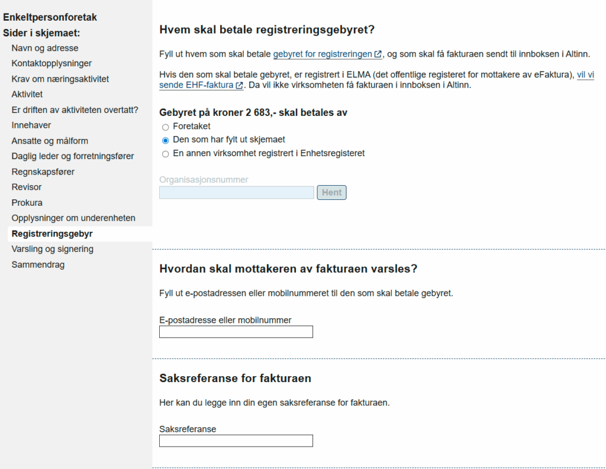The width and height of the screenshot is (606, 469).
Task: Open Regnskapsfører in the sidebar
Action: (x=43, y=172)
